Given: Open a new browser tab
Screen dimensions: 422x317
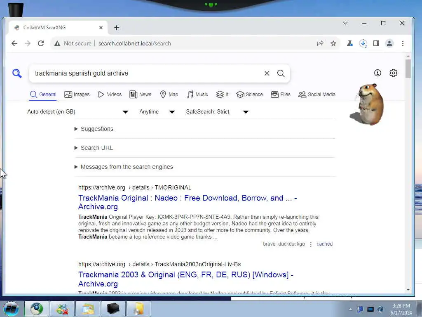Looking at the screenshot, I should (117, 28).
